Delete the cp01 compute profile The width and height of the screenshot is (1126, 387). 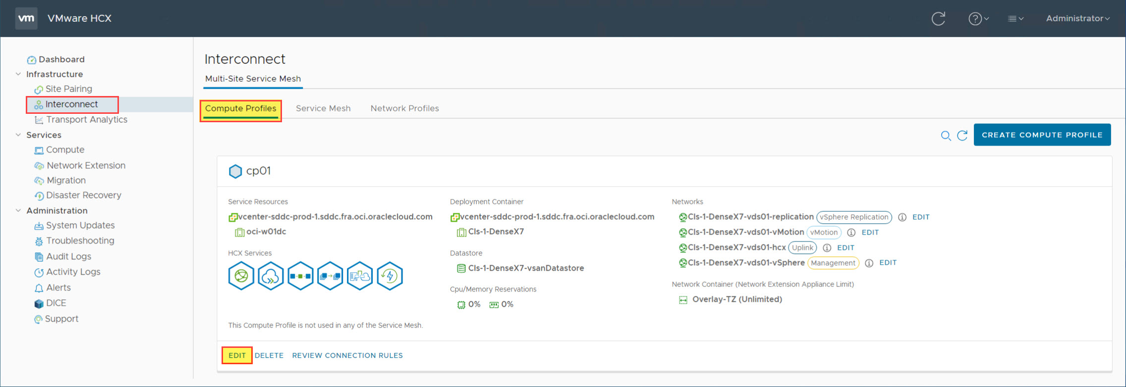269,356
